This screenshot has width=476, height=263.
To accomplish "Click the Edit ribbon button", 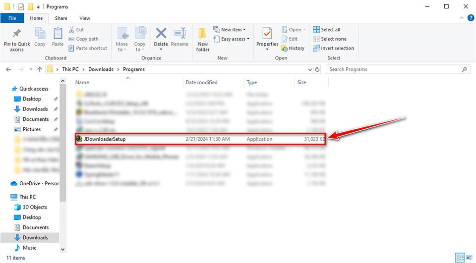I will click(x=290, y=39).
